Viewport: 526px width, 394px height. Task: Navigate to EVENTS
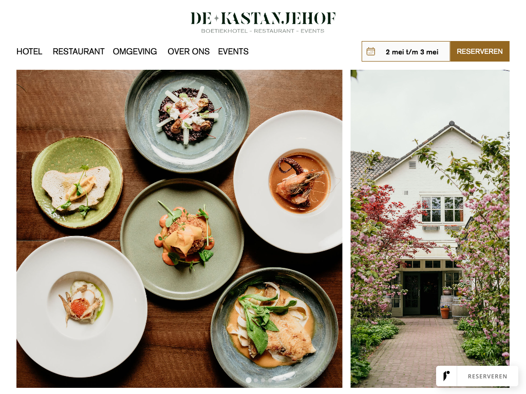click(233, 52)
